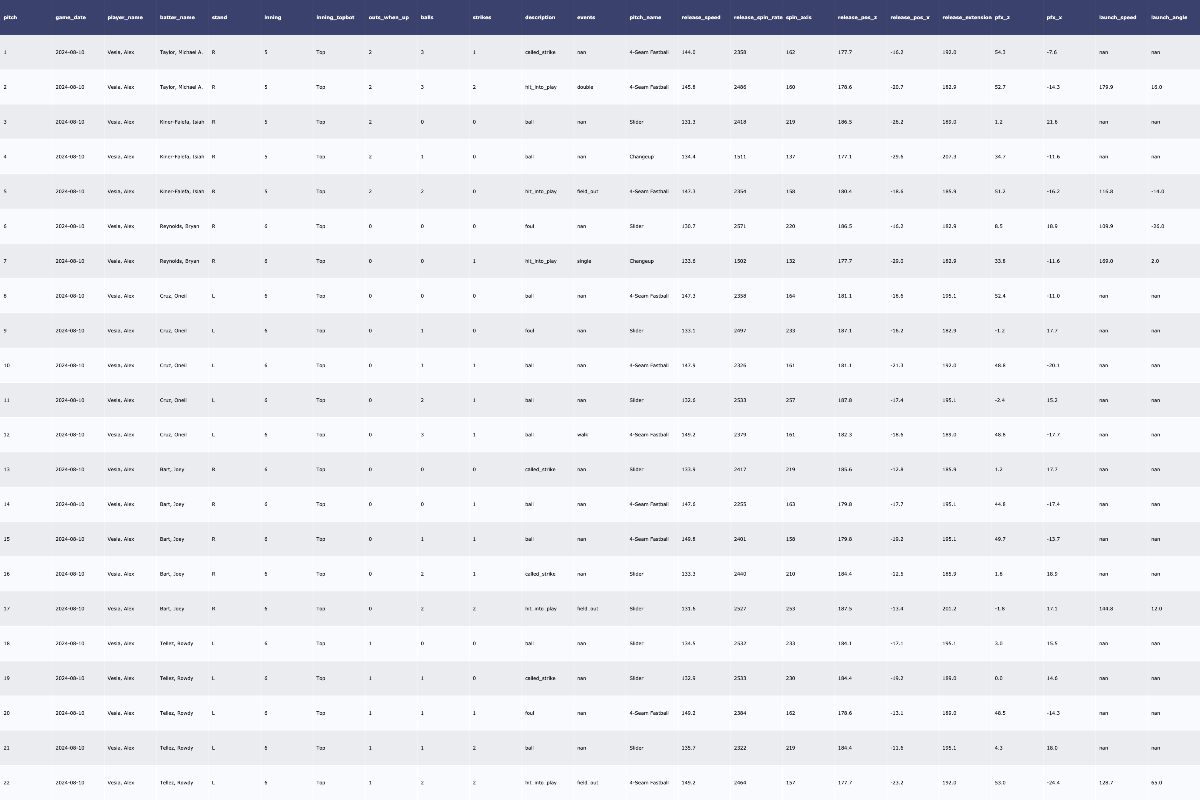Click the batter_name column header
The image size is (1200, 800).
click(x=177, y=17)
